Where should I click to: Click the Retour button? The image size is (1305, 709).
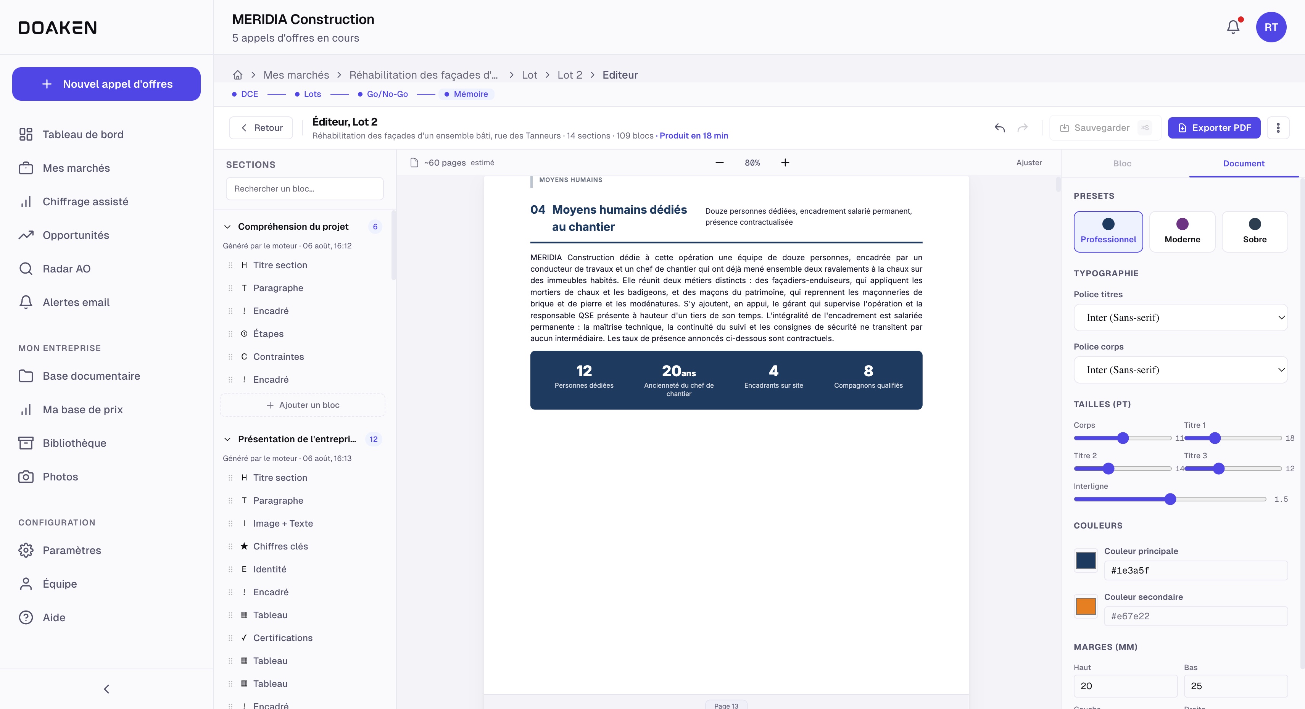click(x=261, y=128)
